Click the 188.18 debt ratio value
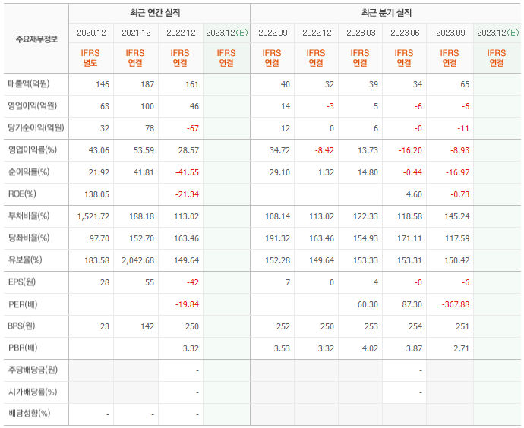Screen dimensions: 524x428 [142, 216]
